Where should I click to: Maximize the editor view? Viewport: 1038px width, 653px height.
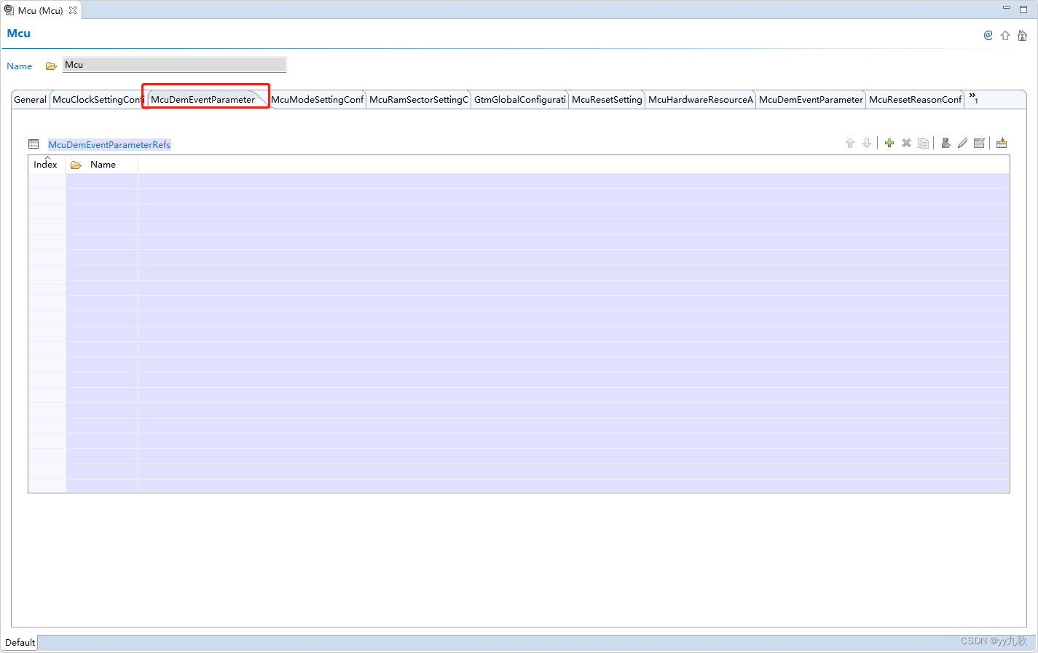[1023, 9]
